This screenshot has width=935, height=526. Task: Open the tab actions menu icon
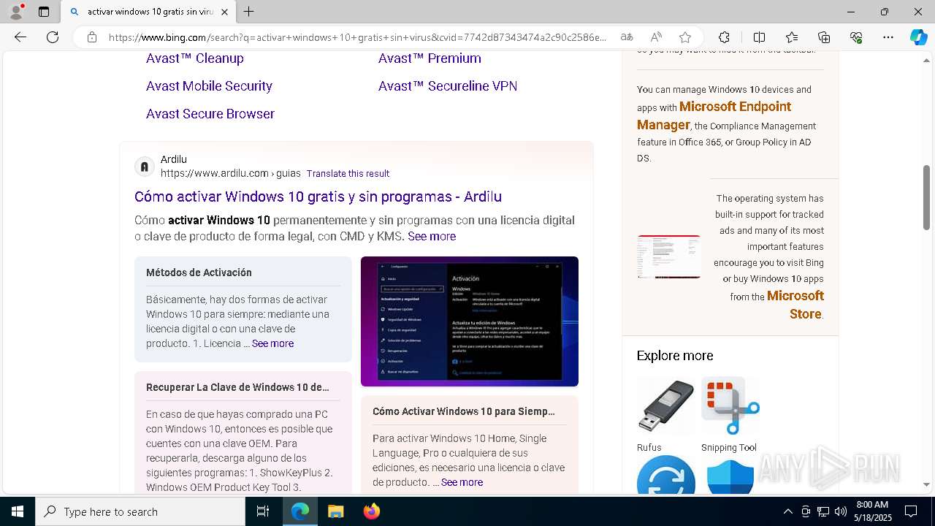[44, 12]
